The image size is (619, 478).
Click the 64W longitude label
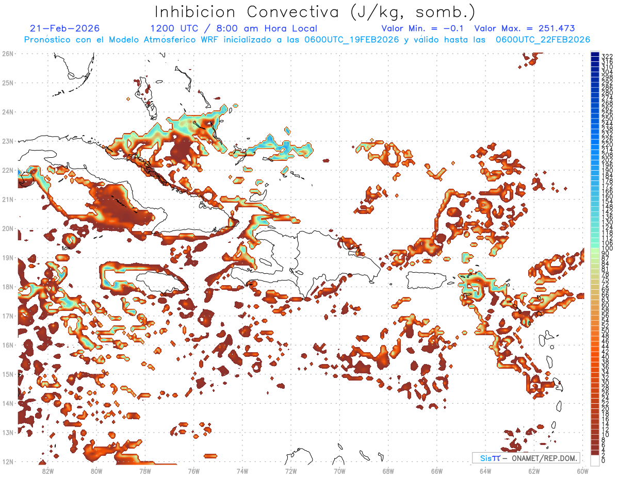[x=485, y=471]
